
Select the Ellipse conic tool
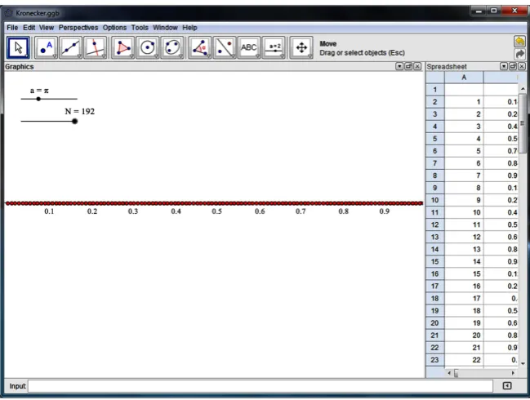click(172, 47)
